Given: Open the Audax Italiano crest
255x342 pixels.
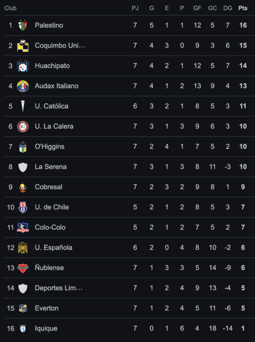Looking at the screenshot, I should pos(23,86).
